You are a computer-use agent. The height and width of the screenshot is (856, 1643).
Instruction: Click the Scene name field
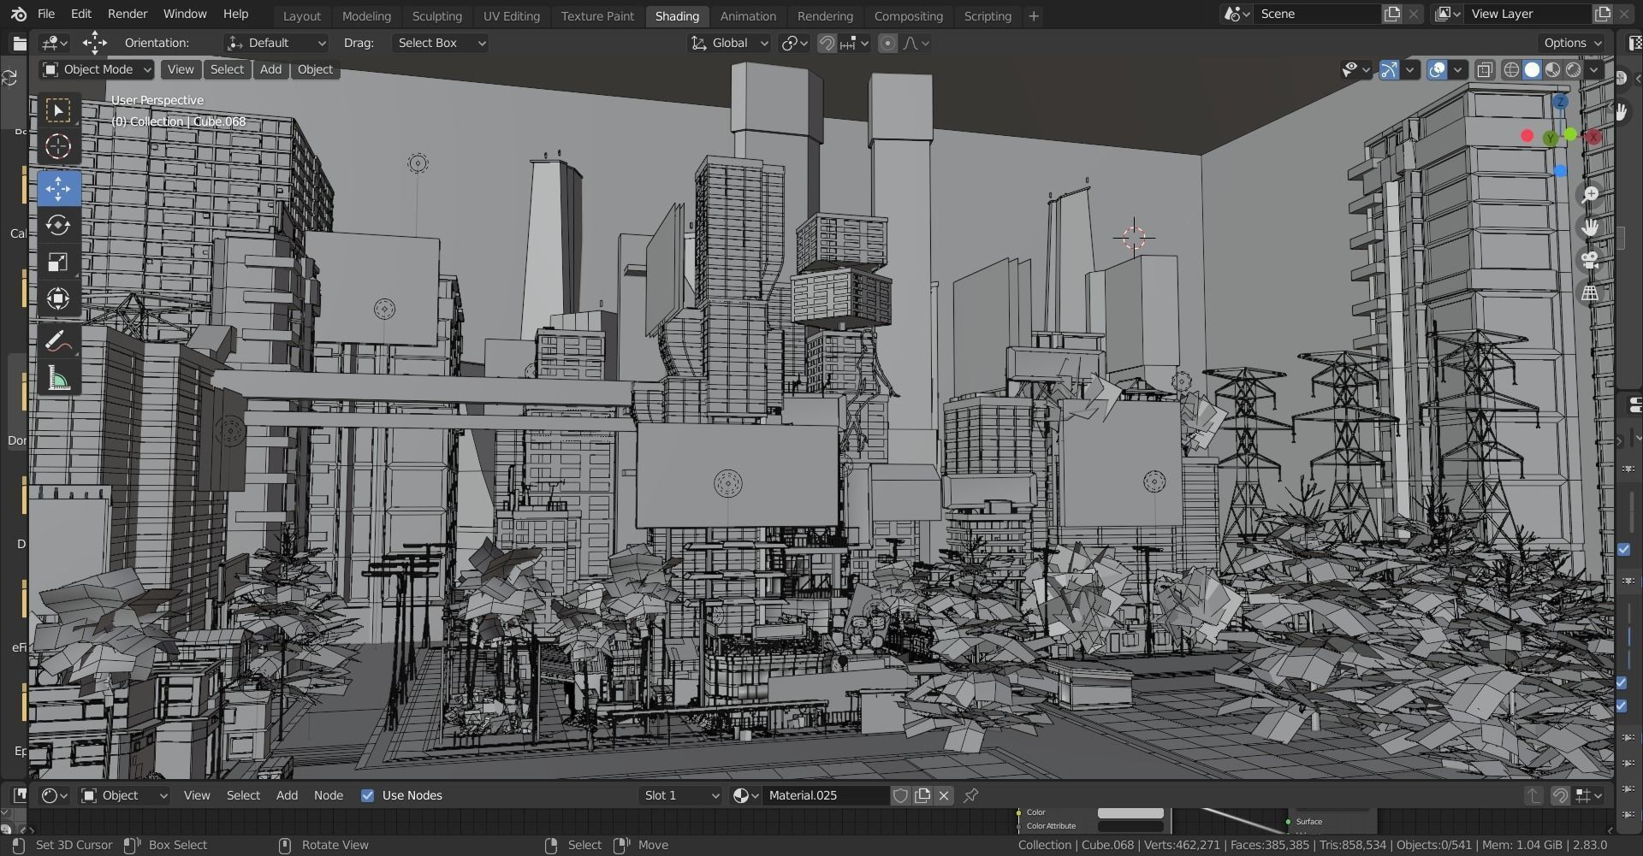coord(1318,15)
